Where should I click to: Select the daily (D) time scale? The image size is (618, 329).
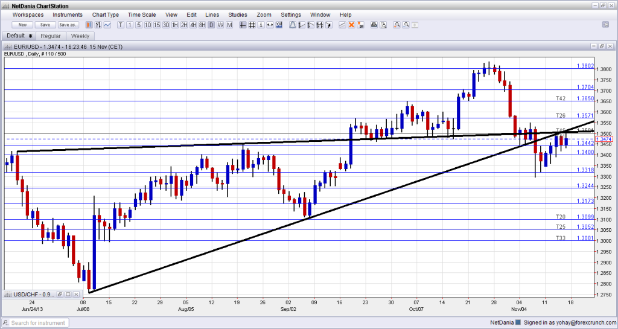pos(211,25)
